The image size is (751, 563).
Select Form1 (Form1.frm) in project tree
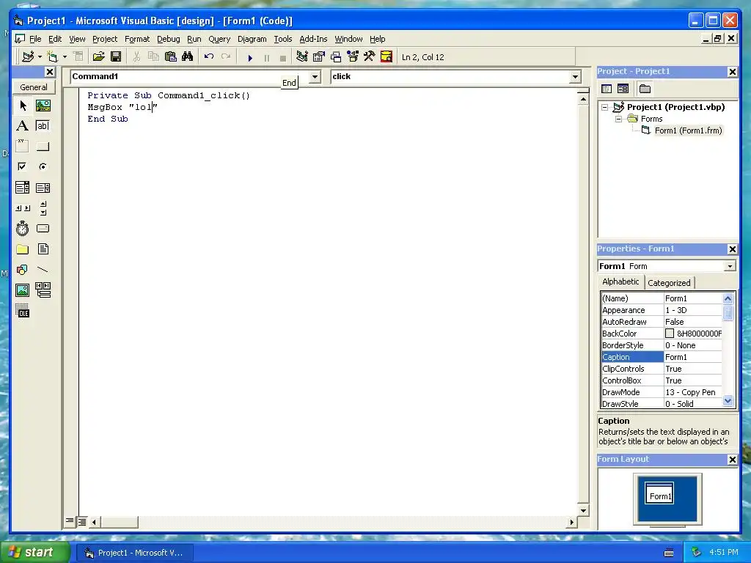pyautogui.click(x=688, y=130)
